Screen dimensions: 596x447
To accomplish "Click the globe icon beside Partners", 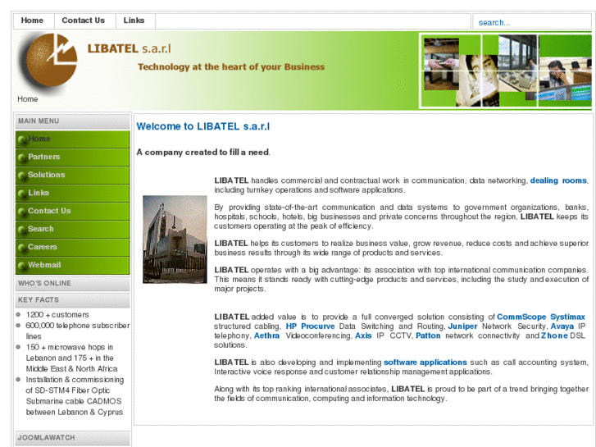I will [x=22, y=157].
